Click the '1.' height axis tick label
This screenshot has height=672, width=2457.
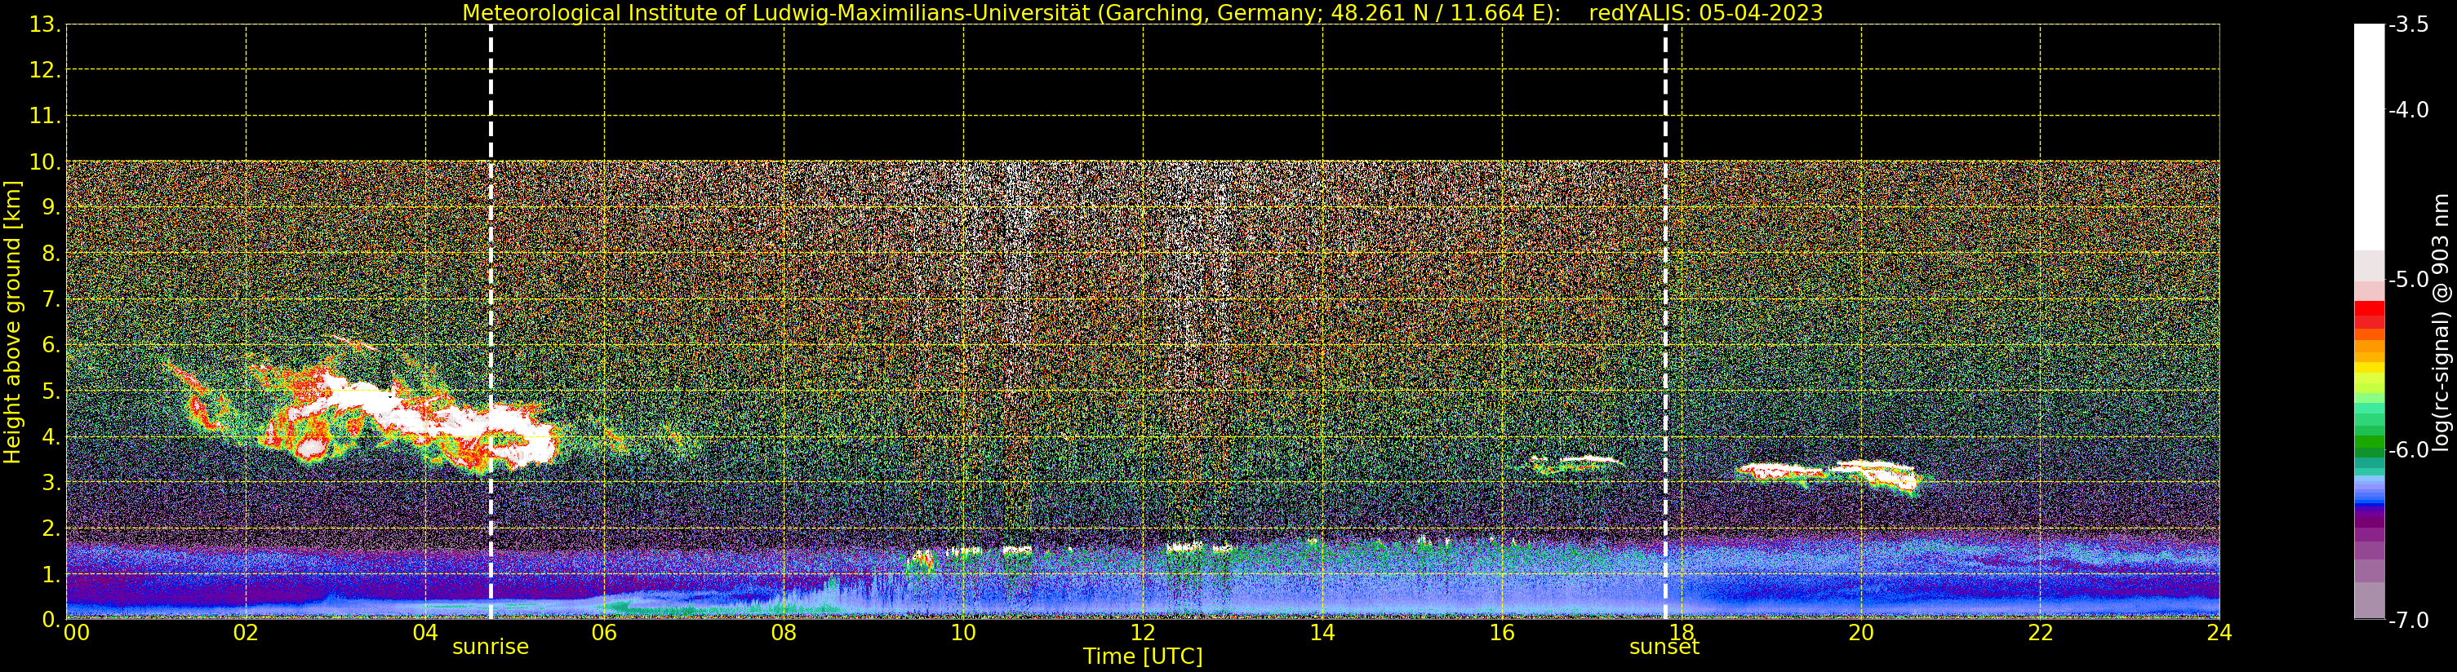pyautogui.click(x=51, y=575)
